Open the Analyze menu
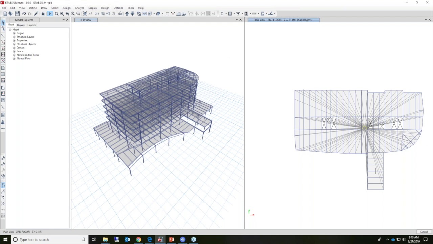Image resolution: width=433 pixels, height=244 pixels. click(x=79, y=8)
